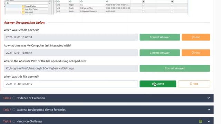
Task: Submit the file opened time answer
Action: pos(158,84)
